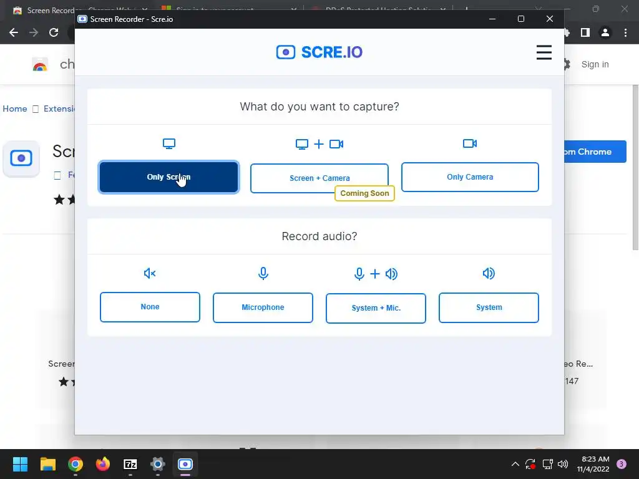Click the speaker icon above System button
The width and height of the screenshot is (639, 479).
coord(489,273)
